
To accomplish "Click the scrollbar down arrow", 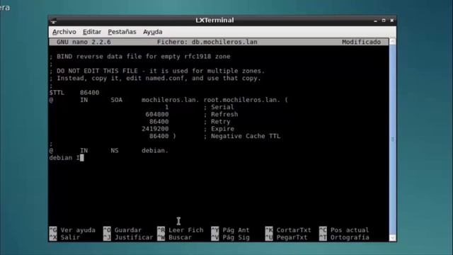I will click(x=392, y=238).
